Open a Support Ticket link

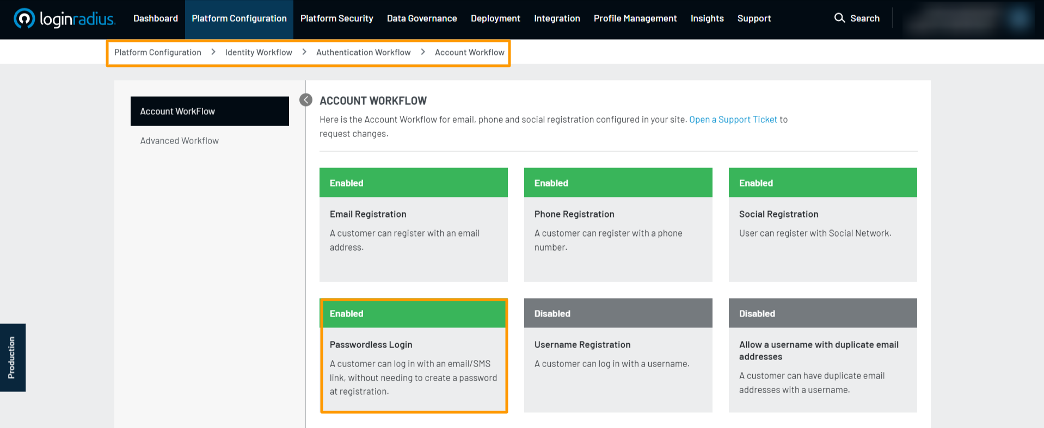[733, 120]
